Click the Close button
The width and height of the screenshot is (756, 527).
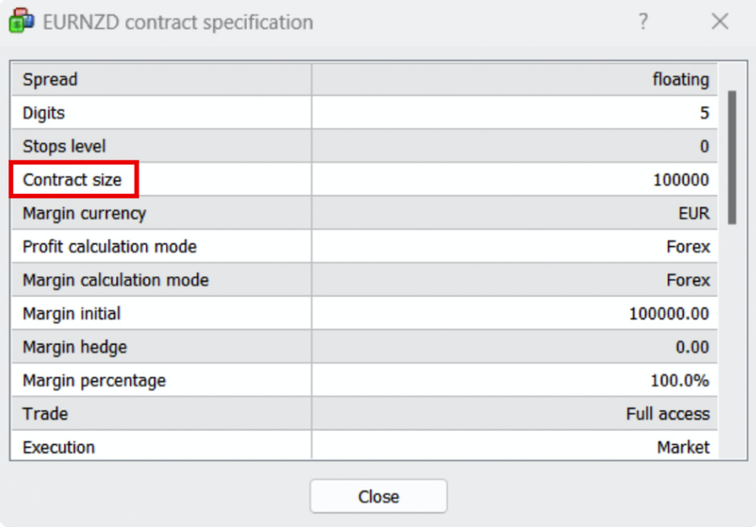click(x=379, y=496)
